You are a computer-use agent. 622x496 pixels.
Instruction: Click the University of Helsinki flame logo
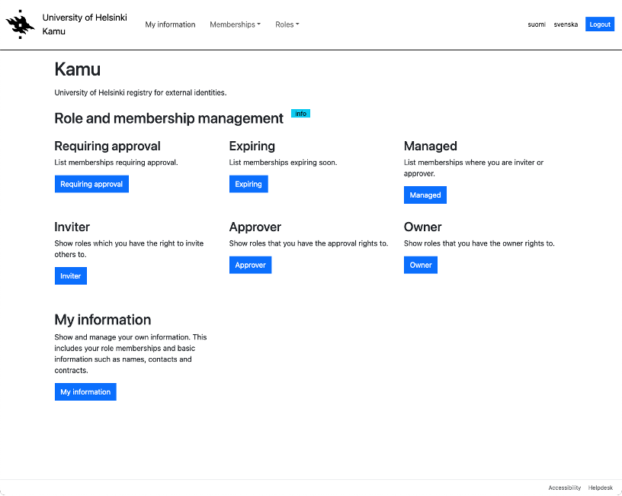coord(21,24)
